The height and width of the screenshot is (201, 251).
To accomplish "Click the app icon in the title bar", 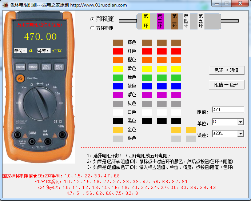I will point(5,5).
